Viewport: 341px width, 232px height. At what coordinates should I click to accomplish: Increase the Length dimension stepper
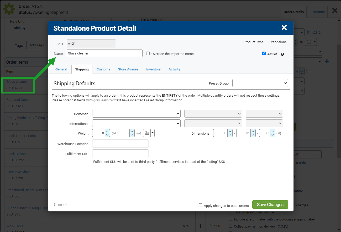230,131
